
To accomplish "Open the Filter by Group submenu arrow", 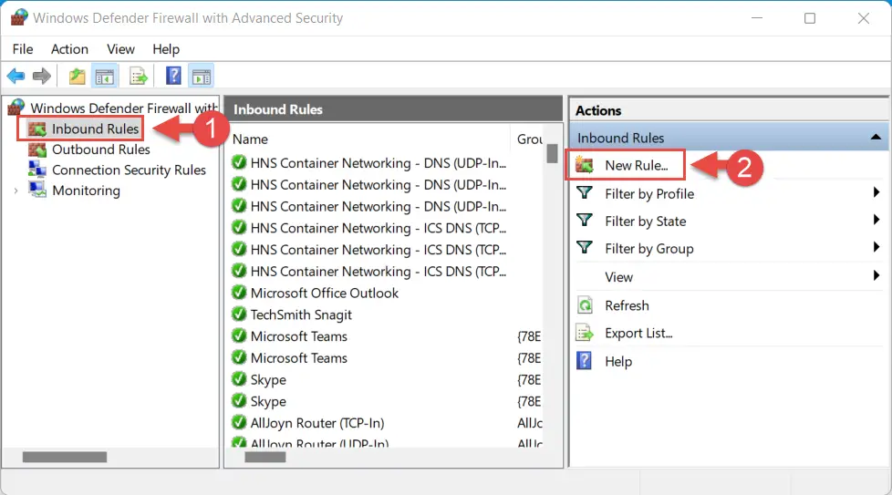I will pos(876,247).
